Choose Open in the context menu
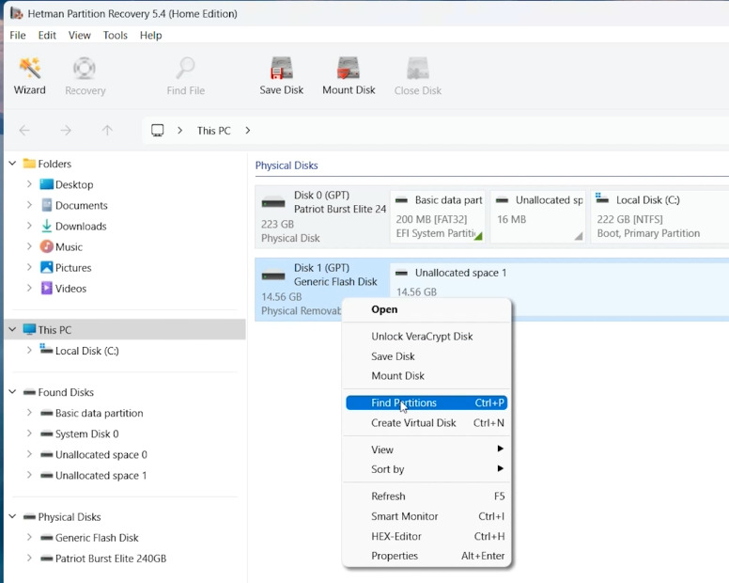Image resolution: width=729 pixels, height=583 pixels. point(427,309)
